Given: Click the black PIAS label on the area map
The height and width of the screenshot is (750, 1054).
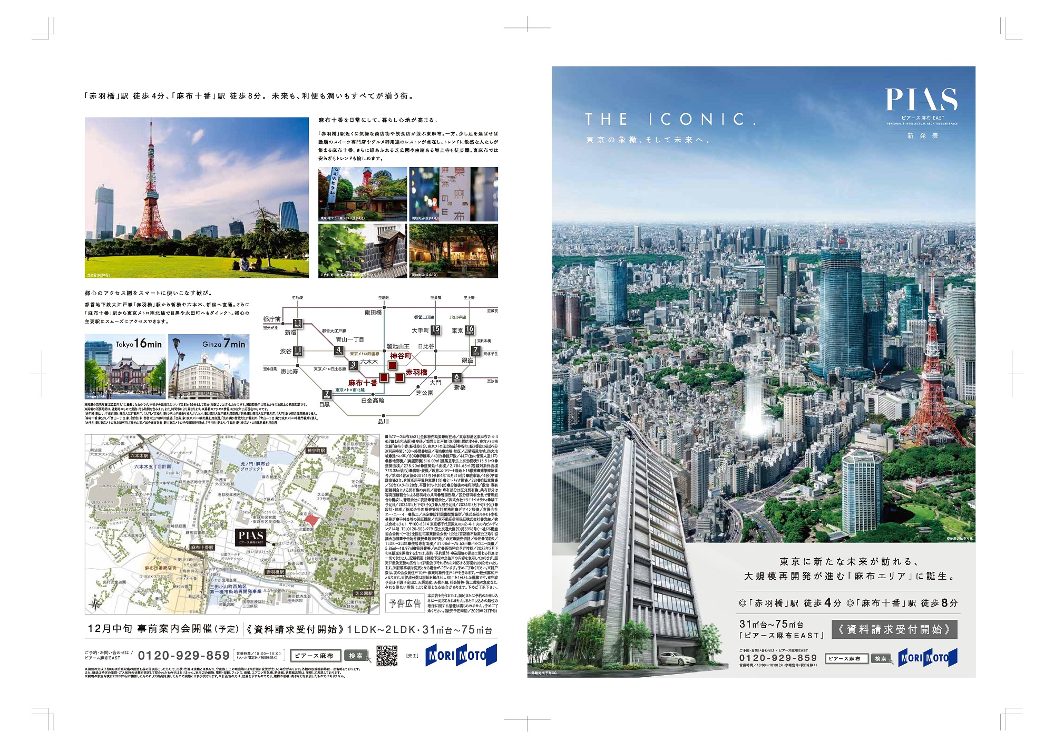Looking at the screenshot, I should point(251,537).
